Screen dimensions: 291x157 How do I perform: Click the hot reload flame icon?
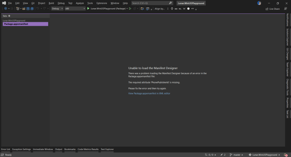click(135, 9)
